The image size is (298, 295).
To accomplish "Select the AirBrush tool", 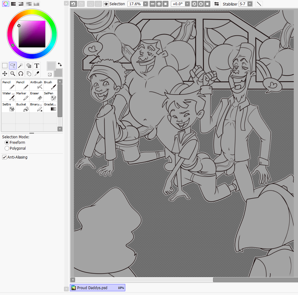I will pyautogui.click(x=36, y=85).
